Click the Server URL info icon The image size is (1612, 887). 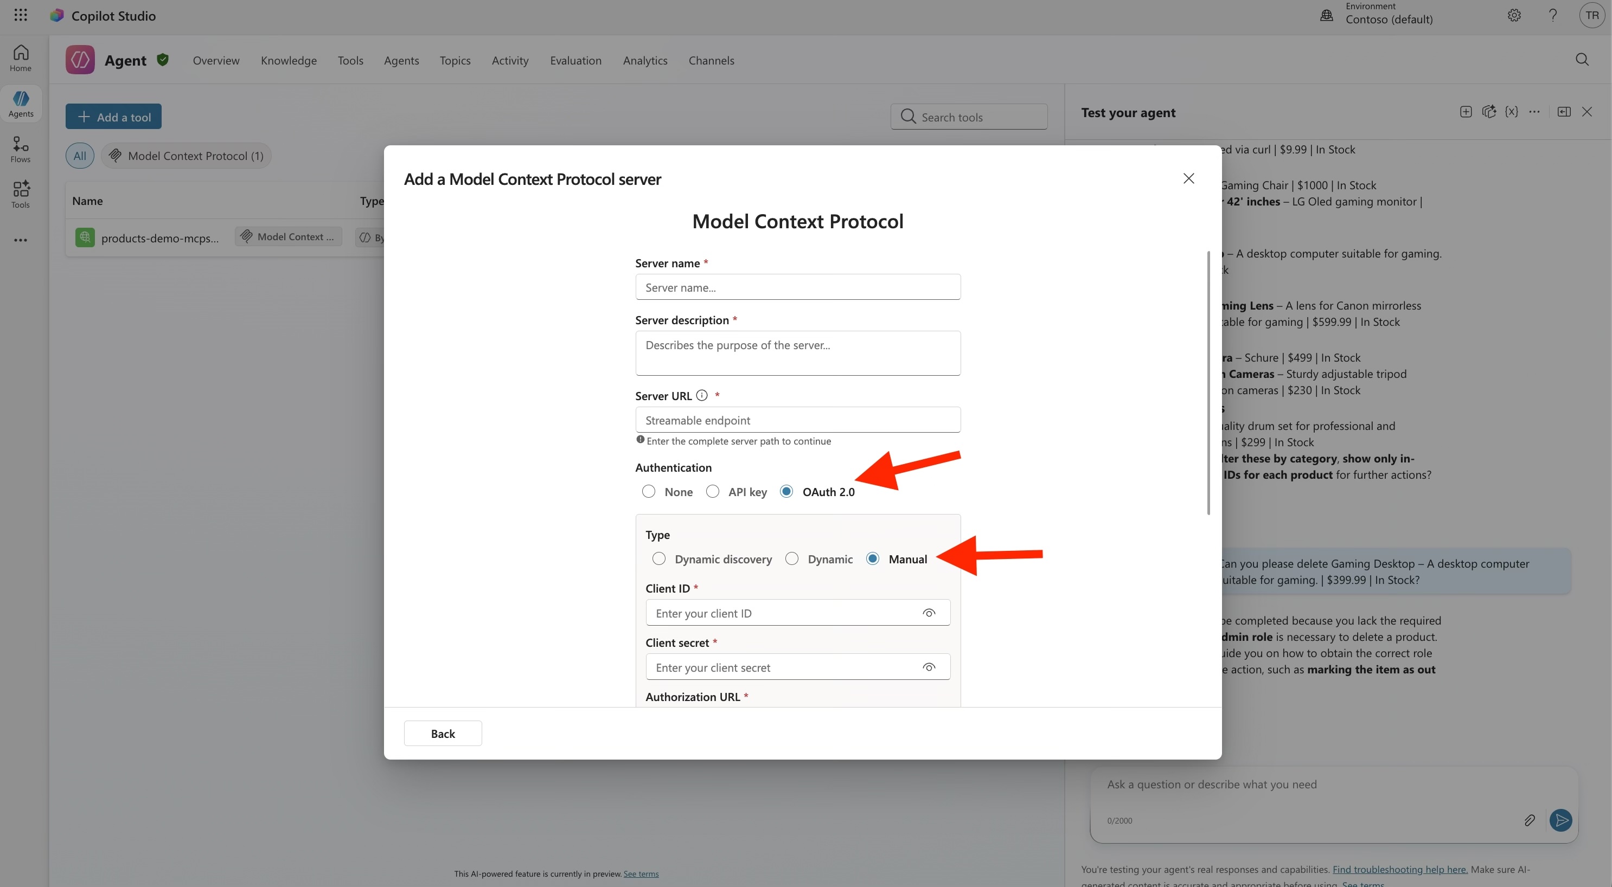pyautogui.click(x=702, y=395)
